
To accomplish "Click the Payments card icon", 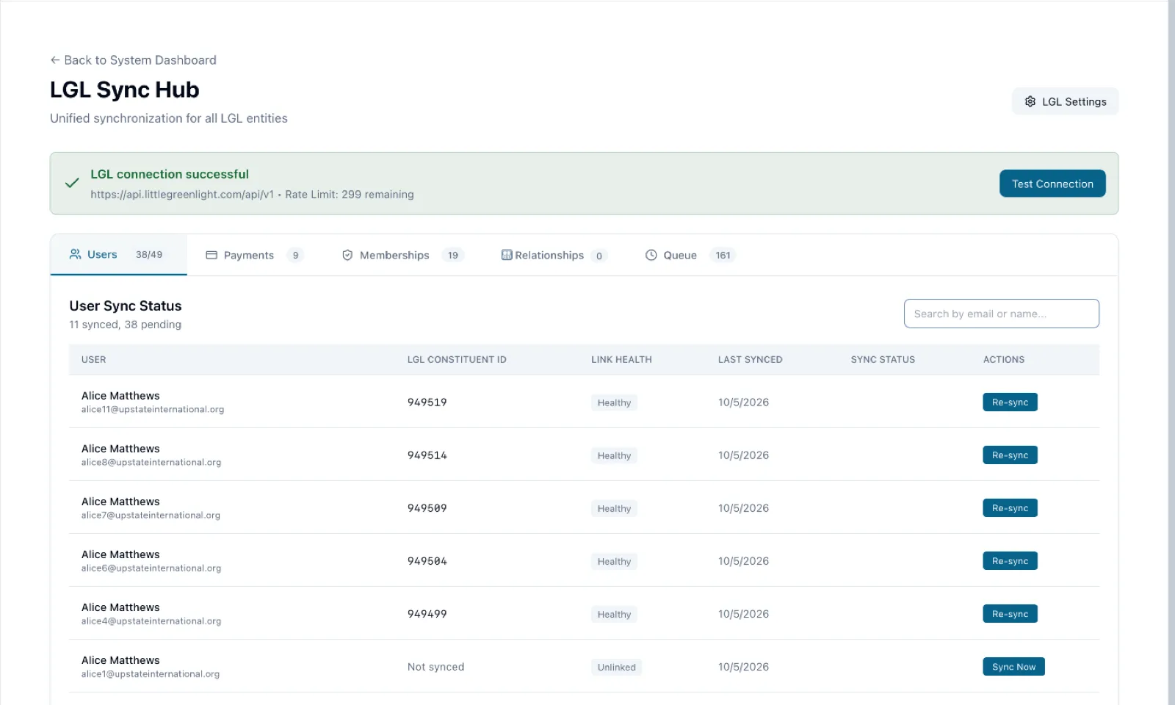I will click(x=211, y=255).
